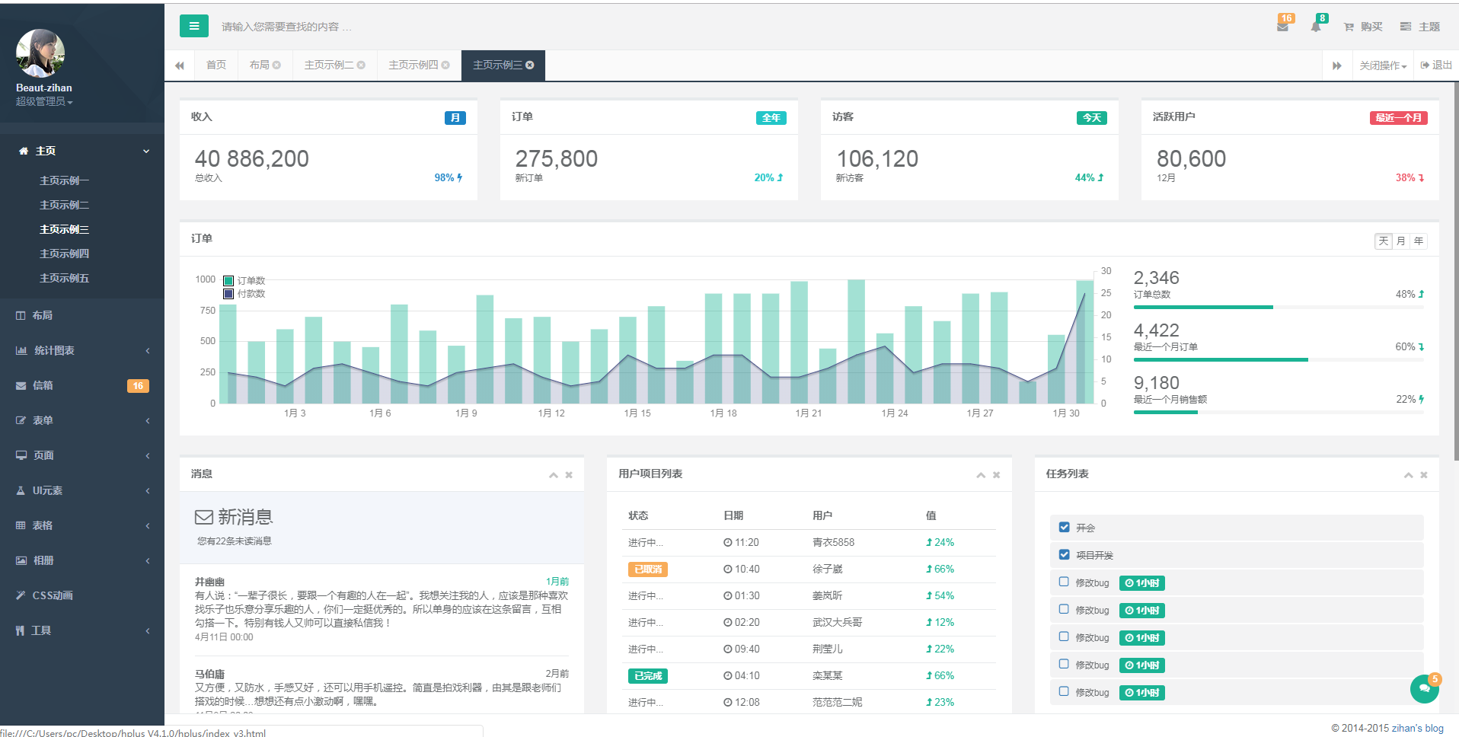
Task: Click the 井幽幽 message sender name
Action: point(209,582)
